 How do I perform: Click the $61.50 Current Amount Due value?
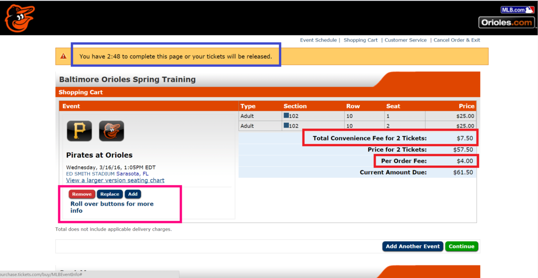(x=463, y=172)
